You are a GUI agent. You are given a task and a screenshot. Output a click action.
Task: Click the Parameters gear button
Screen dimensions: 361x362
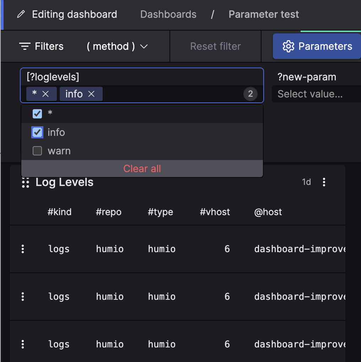tap(317, 46)
